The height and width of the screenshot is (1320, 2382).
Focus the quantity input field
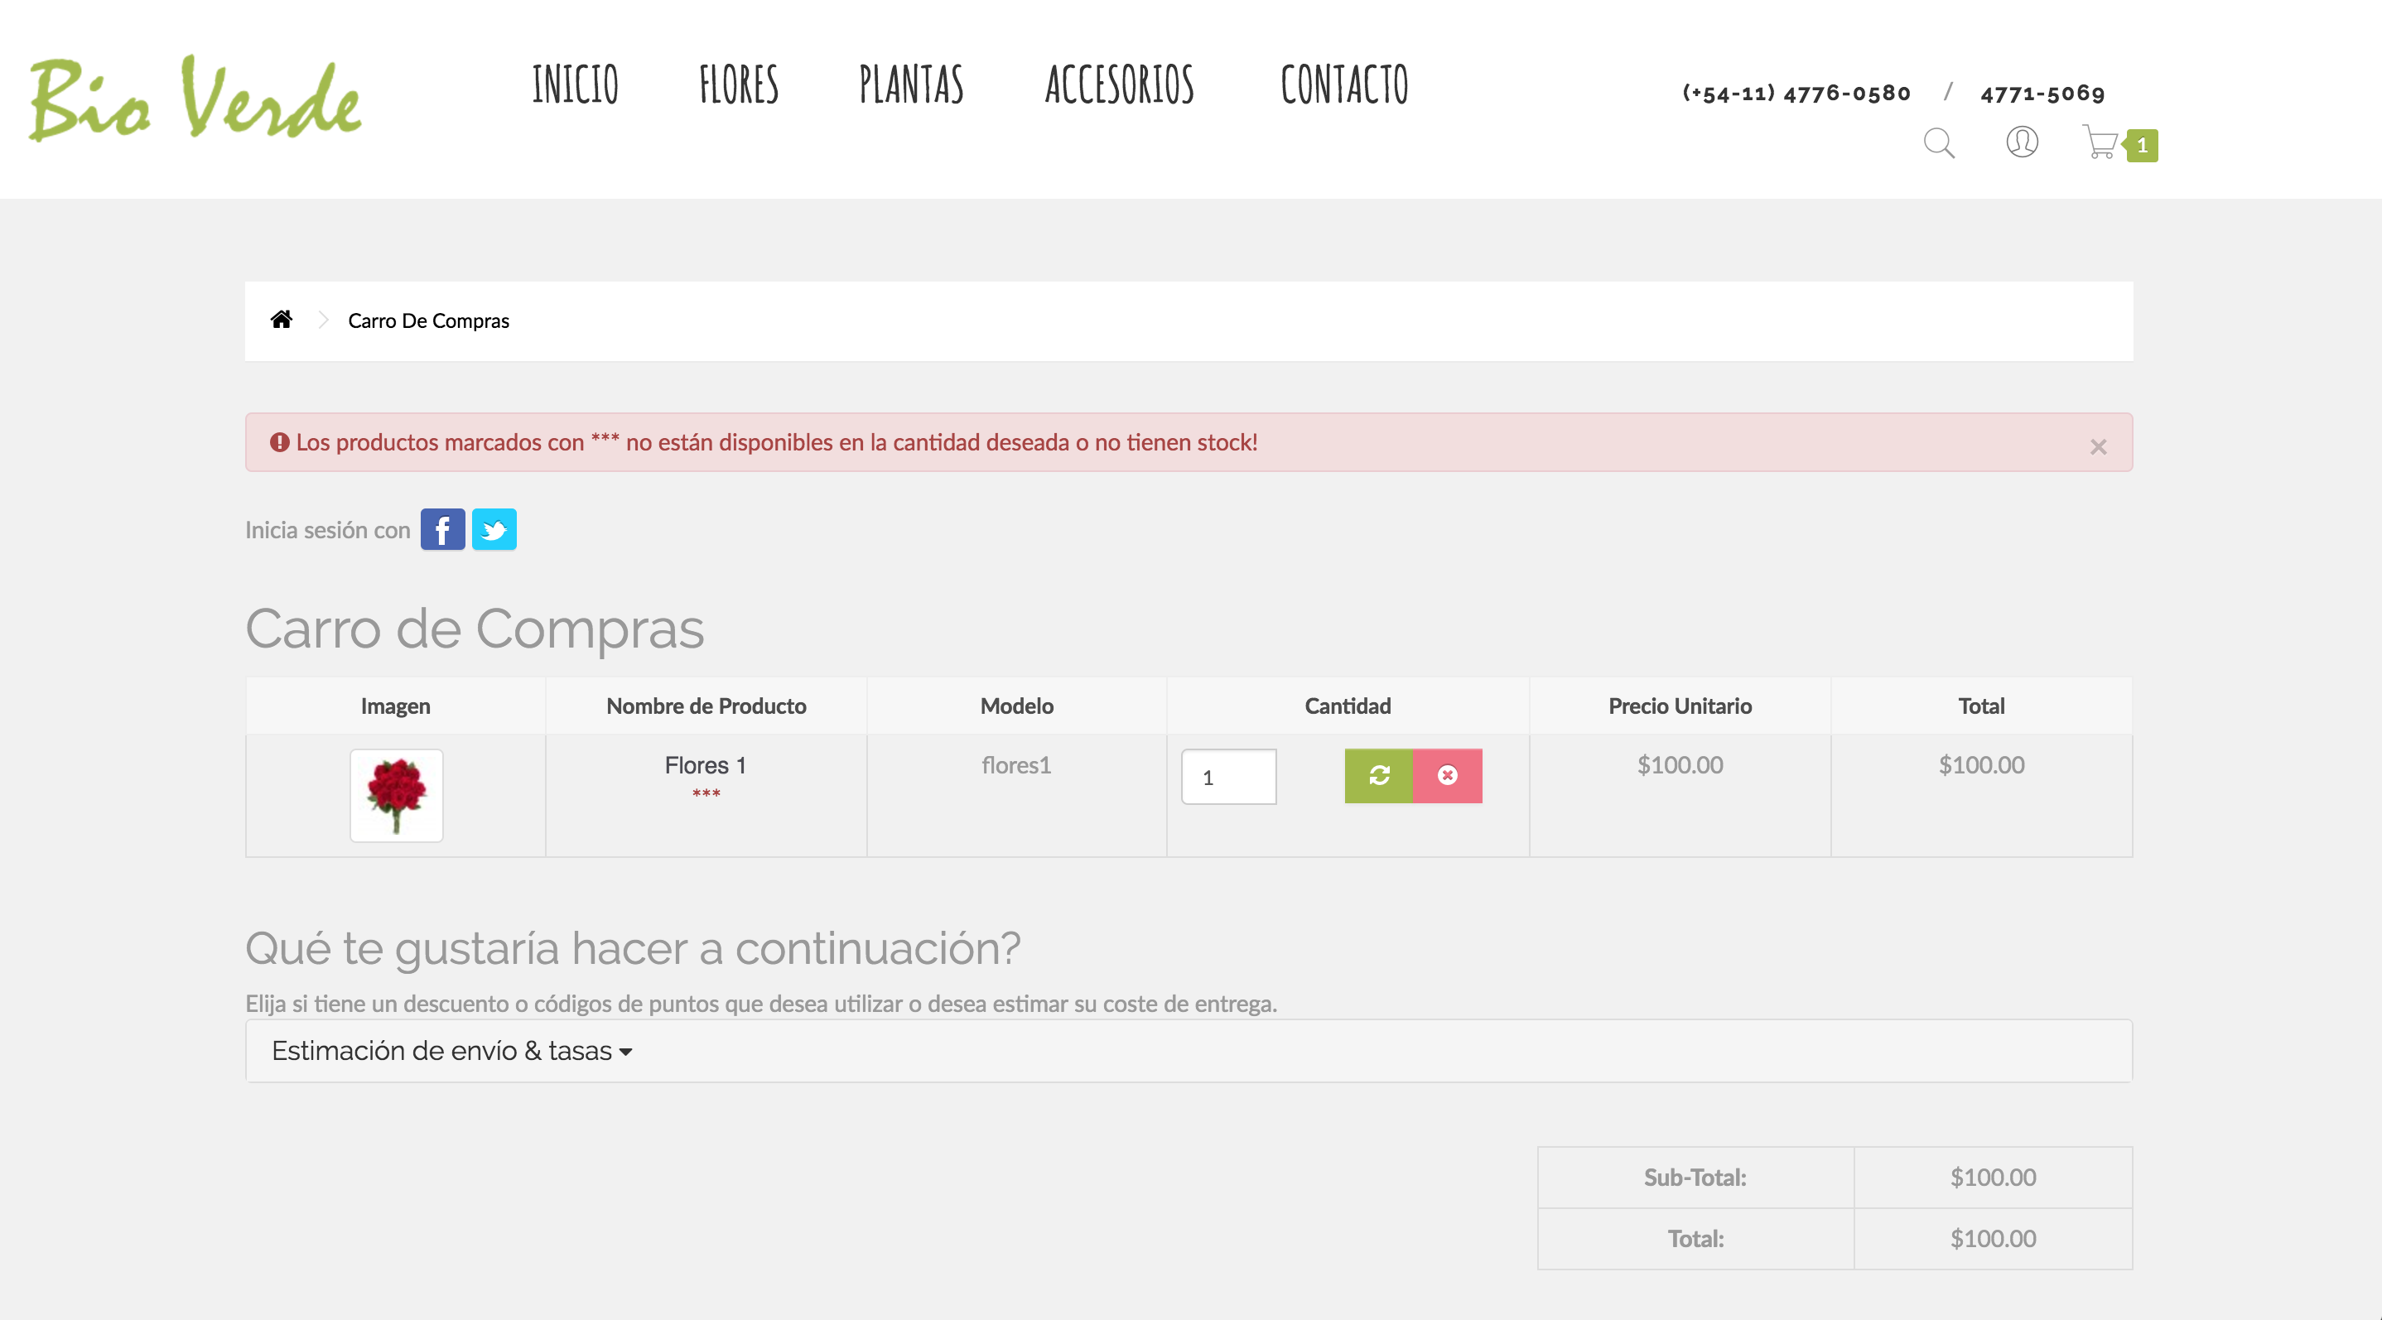tap(1228, 777)
